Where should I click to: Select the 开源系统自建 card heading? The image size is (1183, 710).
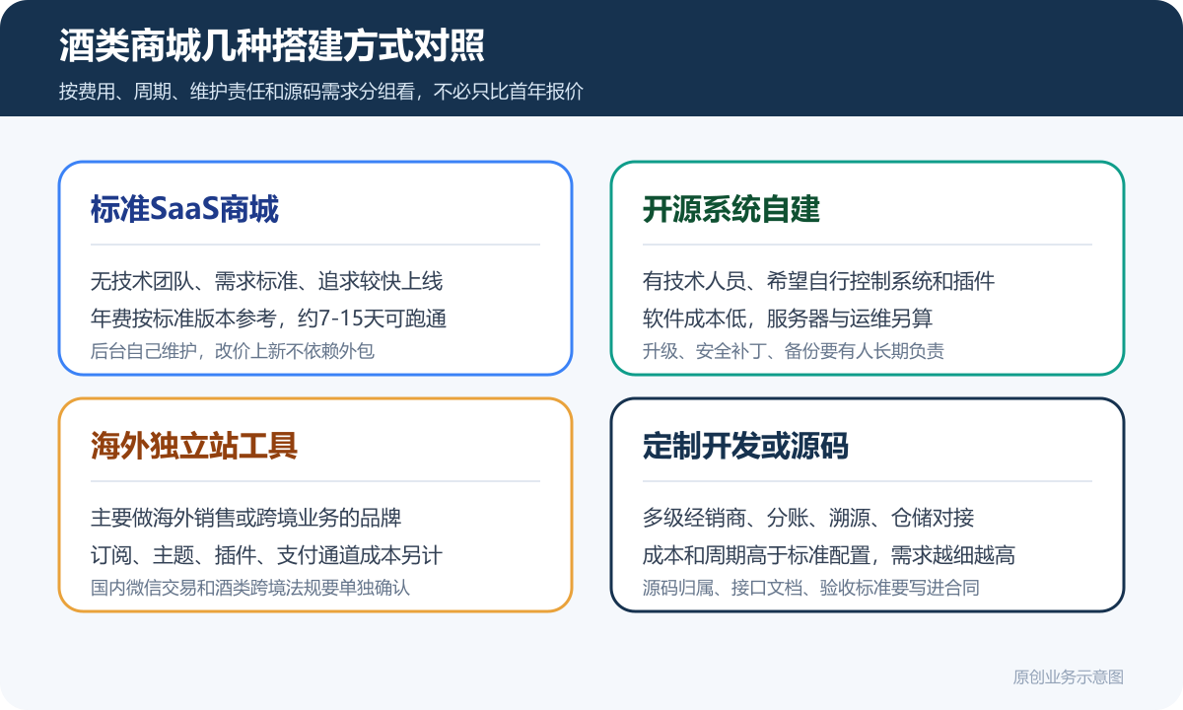[x=731, y=209]
